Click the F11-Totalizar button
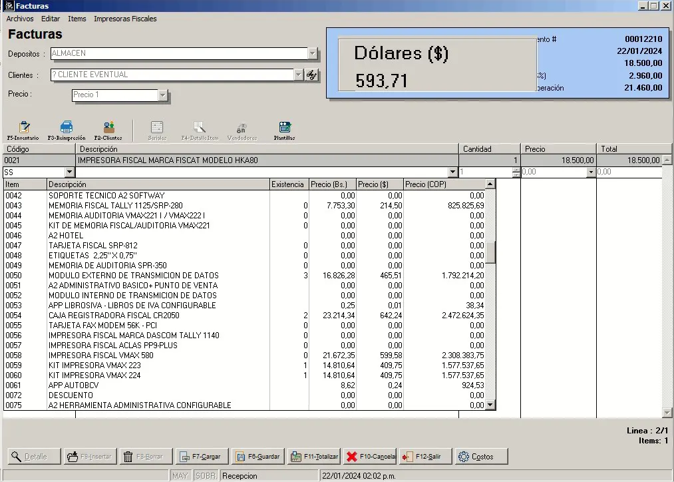Screen dimensions: 674x482 (x=313, y=456)
